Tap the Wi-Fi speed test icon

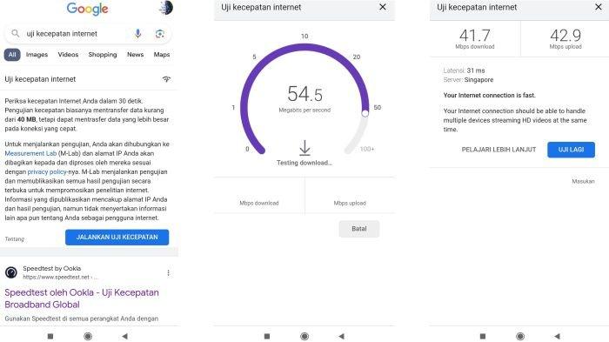click(166, 79)
